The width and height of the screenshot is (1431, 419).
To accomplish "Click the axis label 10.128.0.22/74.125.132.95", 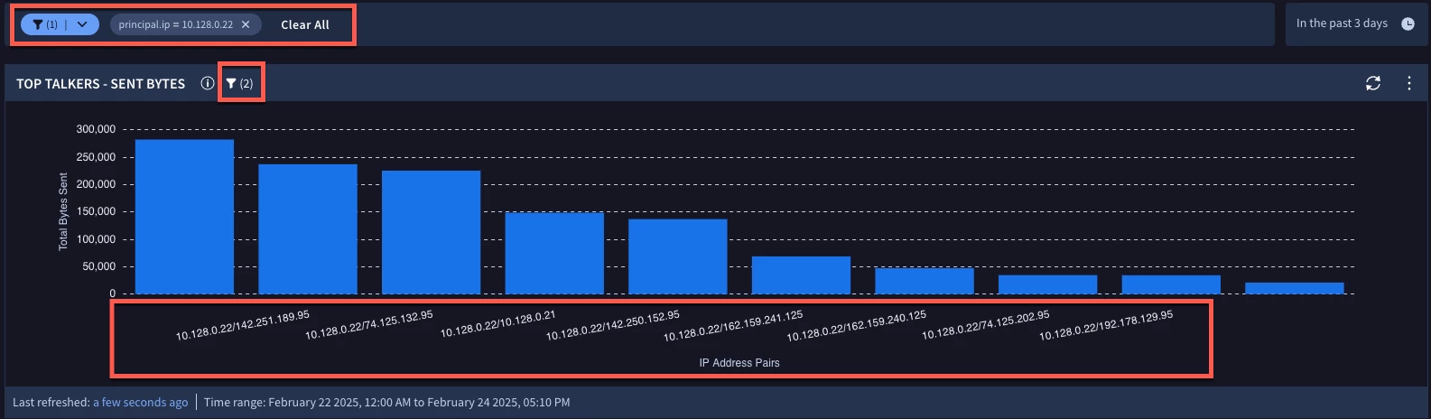I will tap(369, 325).
